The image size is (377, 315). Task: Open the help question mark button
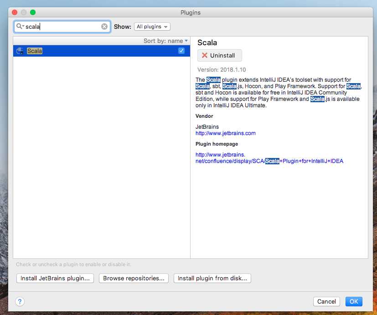pyautogui.click(x=20, y=301)
